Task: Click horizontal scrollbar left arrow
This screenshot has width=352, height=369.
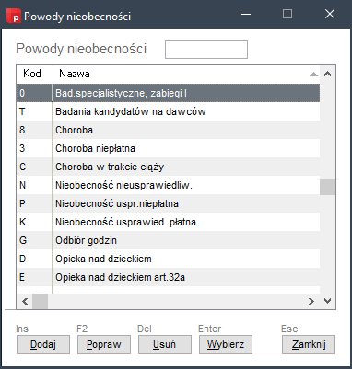Action: click(25, 301)
